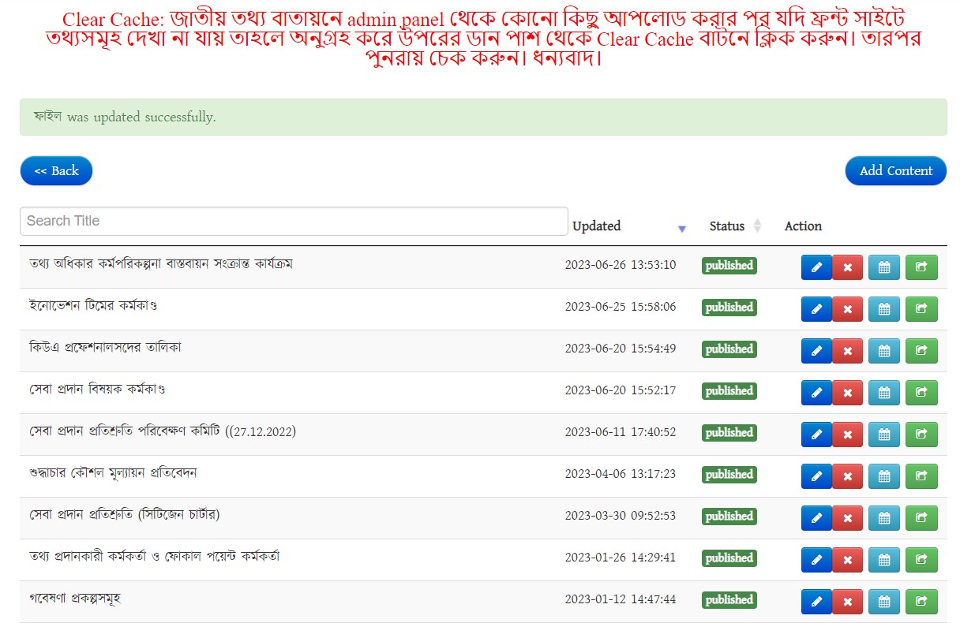Viewport: 960px width, 623px height.
Task: Click green share icon for শুদ্ধাচার কৌশল মূল্যায়ন প্রতিবেদন
Action: click(x=921, y=476)
